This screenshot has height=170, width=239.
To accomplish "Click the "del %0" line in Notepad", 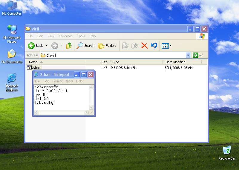I will (42, 99).
